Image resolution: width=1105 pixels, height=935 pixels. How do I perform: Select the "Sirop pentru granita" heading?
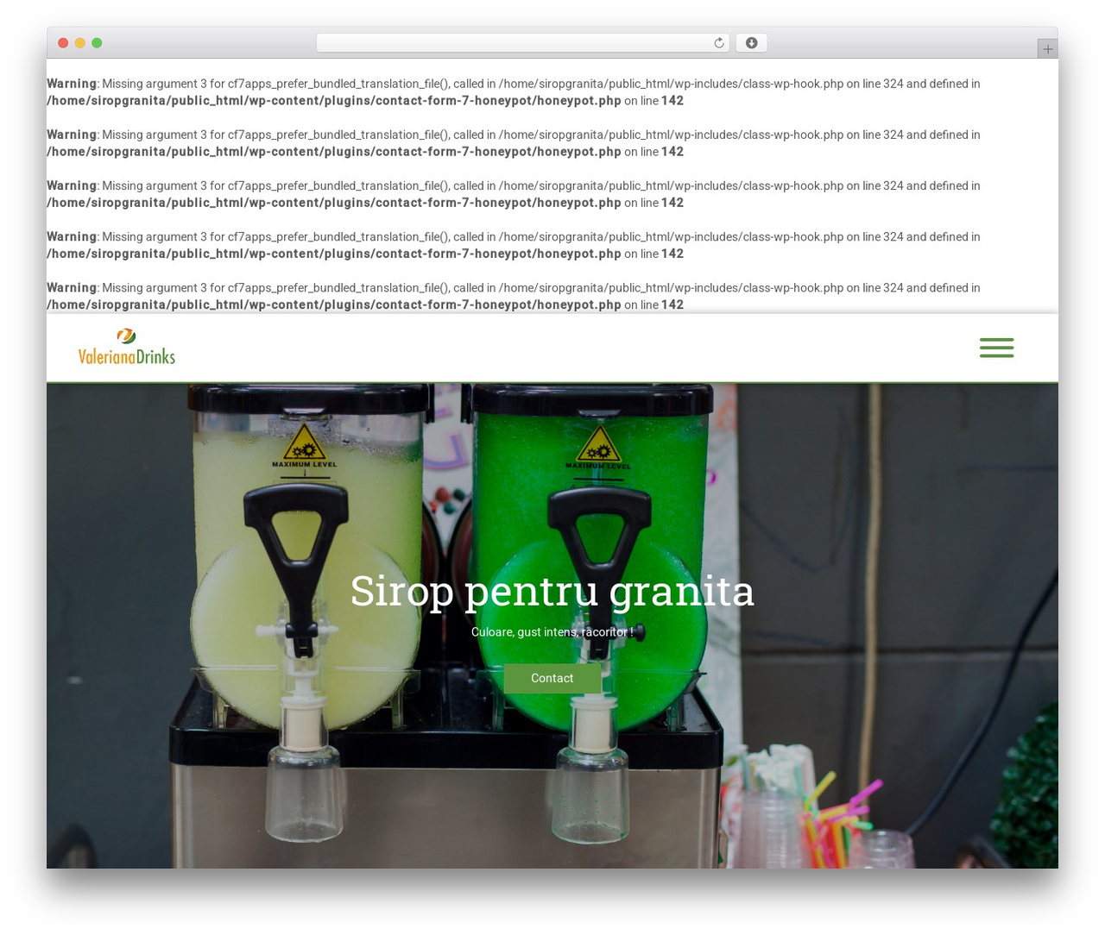click(x=552, y=592)
